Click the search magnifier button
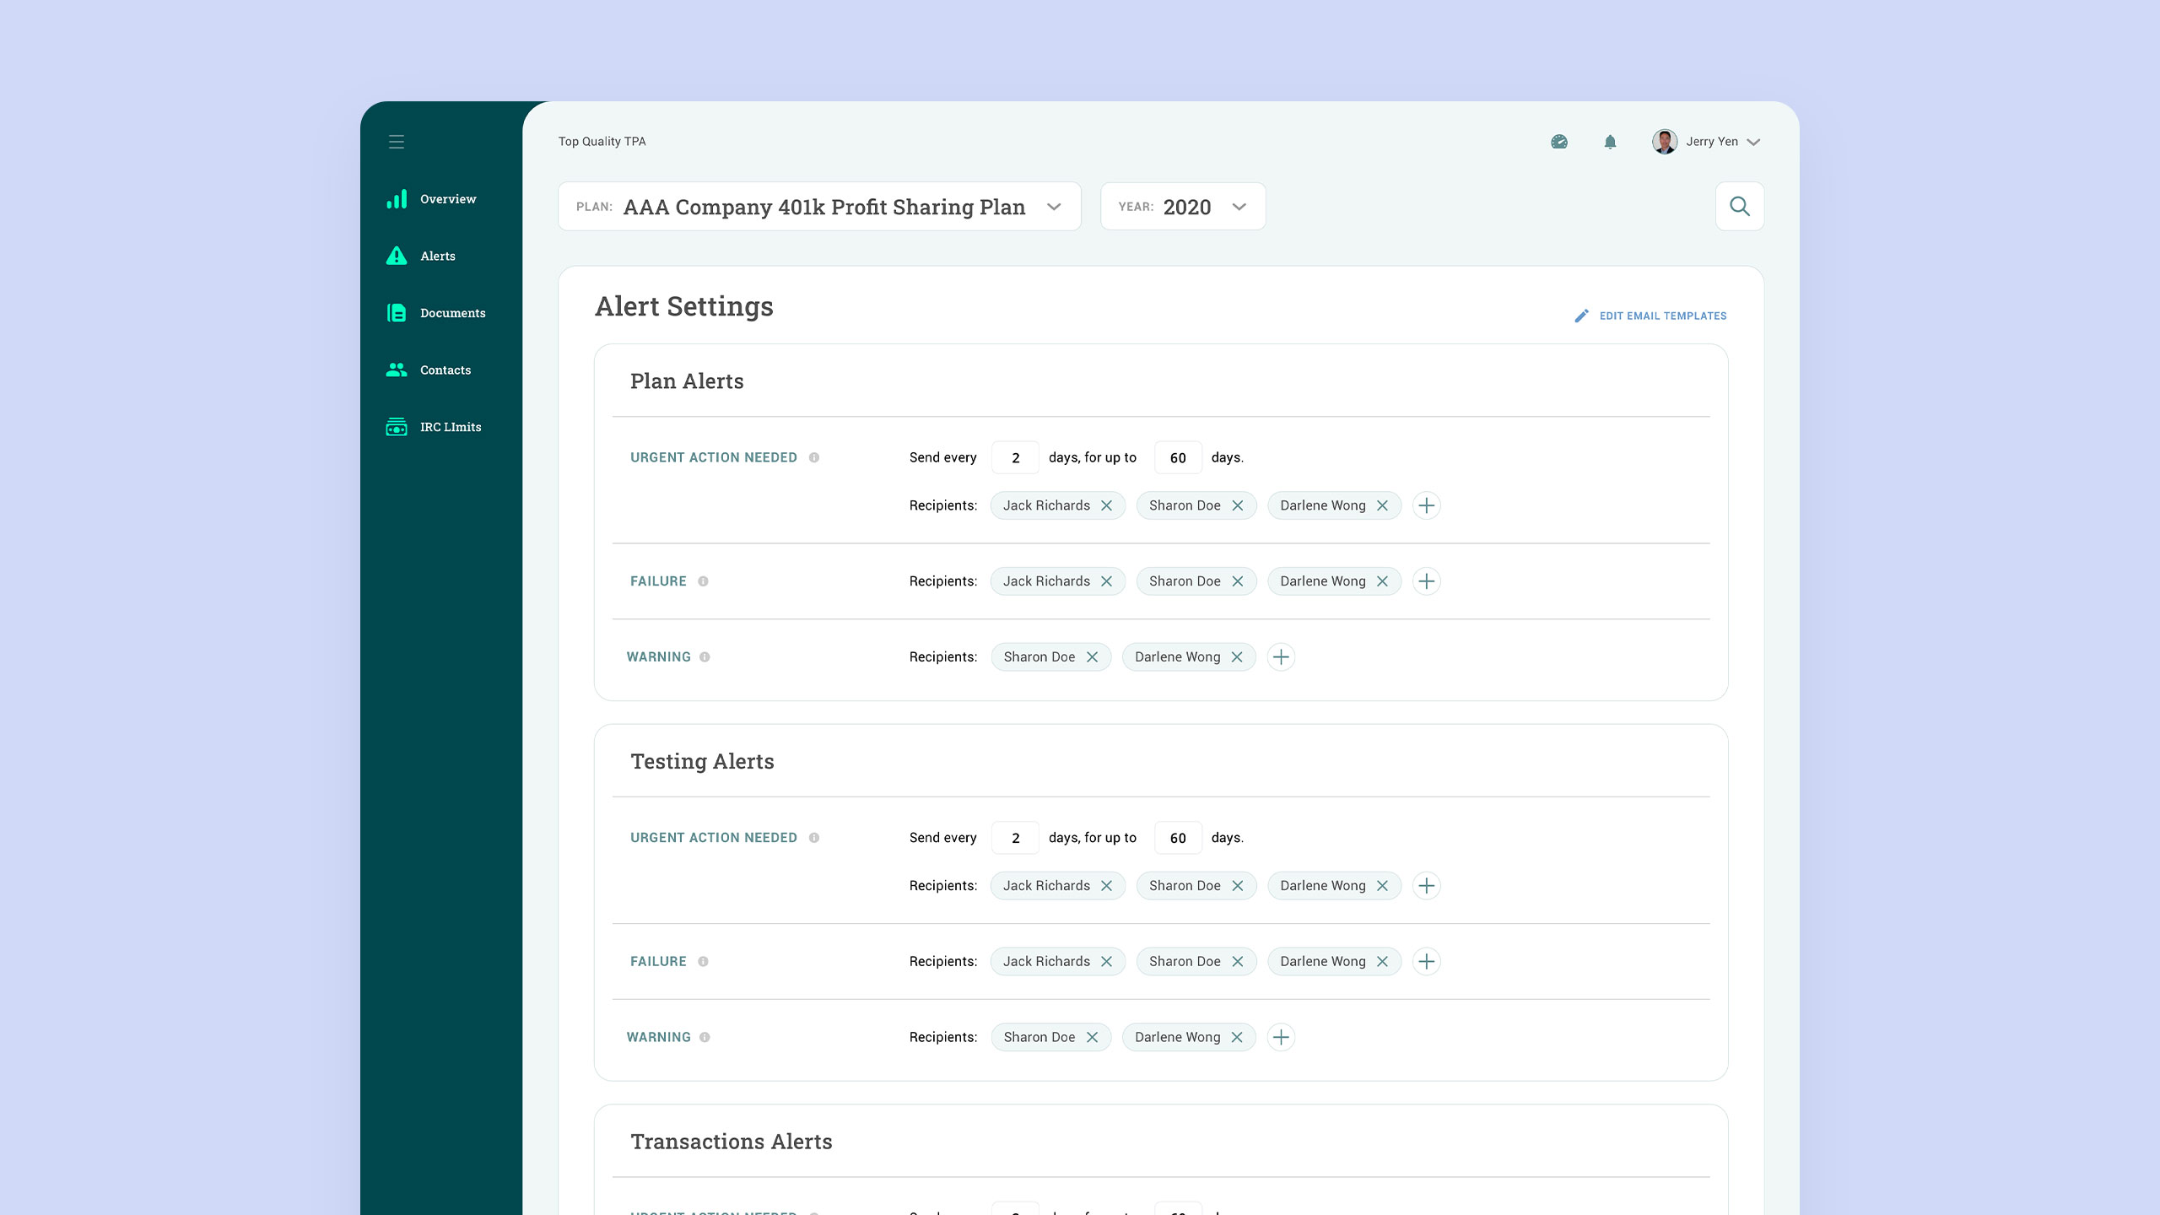Screen dimensions: 2160x1215 (x=1739, y=206)
